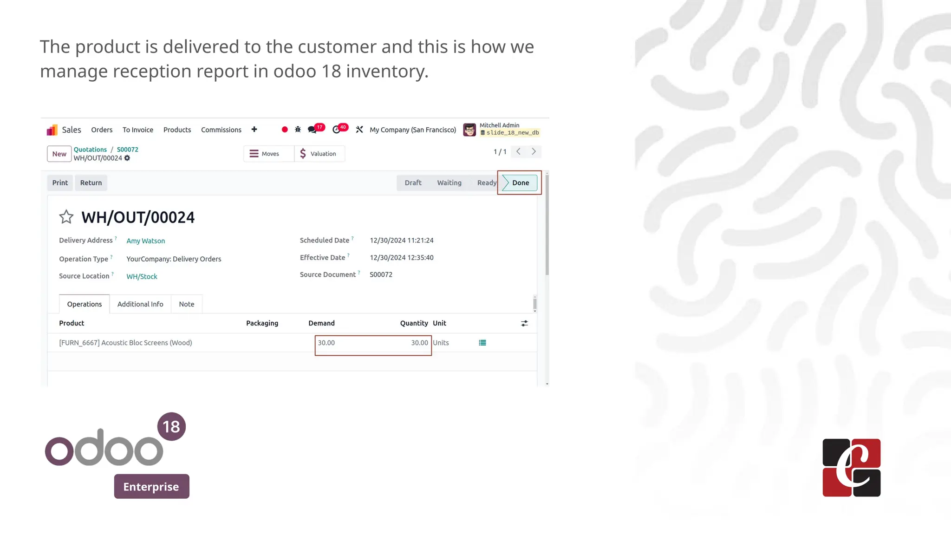Click the Effective Date help question mark

click(348, 255)
